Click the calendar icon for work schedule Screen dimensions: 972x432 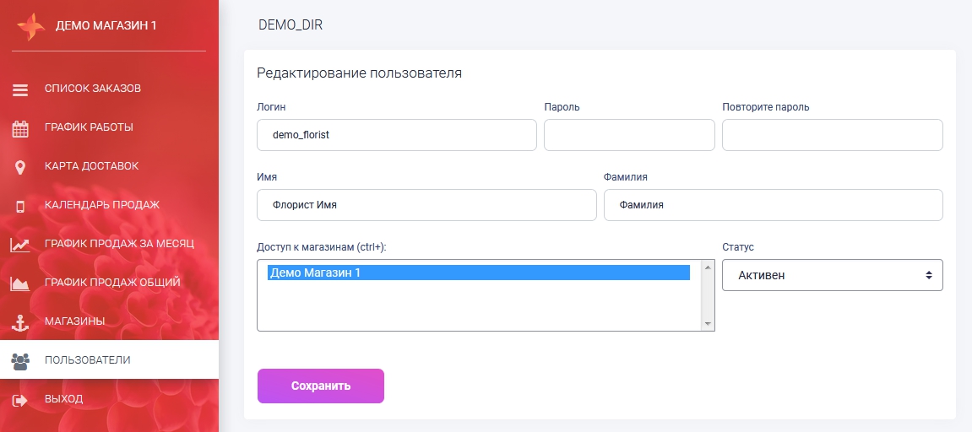pos(20,128)
